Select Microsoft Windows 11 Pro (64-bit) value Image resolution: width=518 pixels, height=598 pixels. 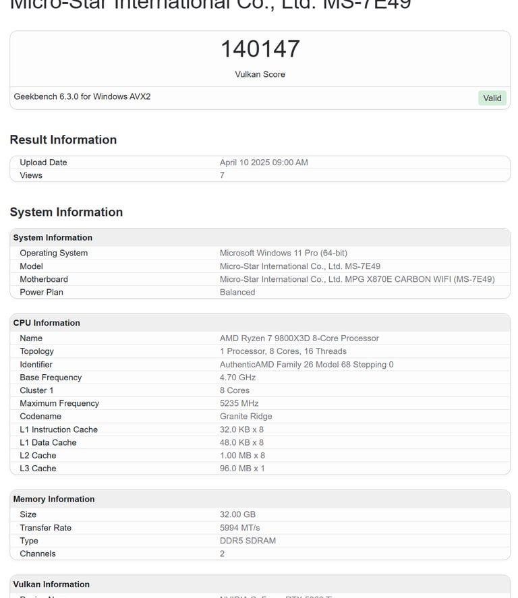tap(283, 253)
